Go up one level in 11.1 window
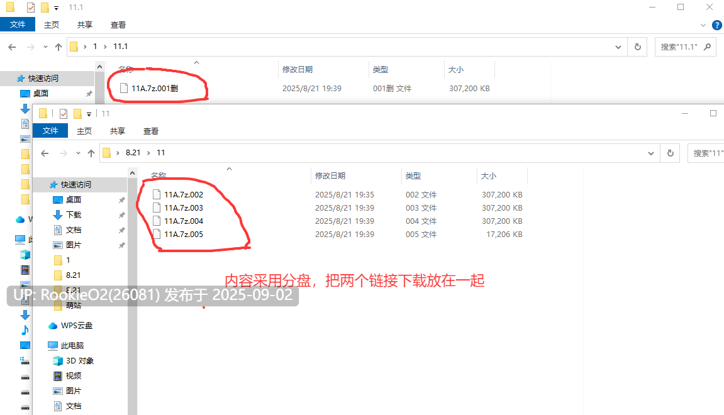Image resolution: width=724 pixels, height=415 pixels. click(x=58, y=47)
